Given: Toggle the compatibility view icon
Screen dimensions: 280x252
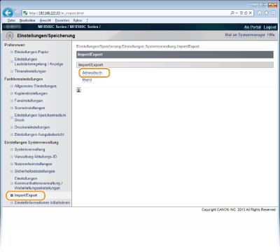Looking at the screenshot, I should tap(241, 13).
